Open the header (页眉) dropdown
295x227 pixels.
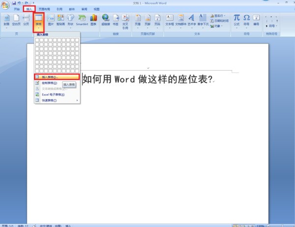pyautogui.click(x=138, y=21)
